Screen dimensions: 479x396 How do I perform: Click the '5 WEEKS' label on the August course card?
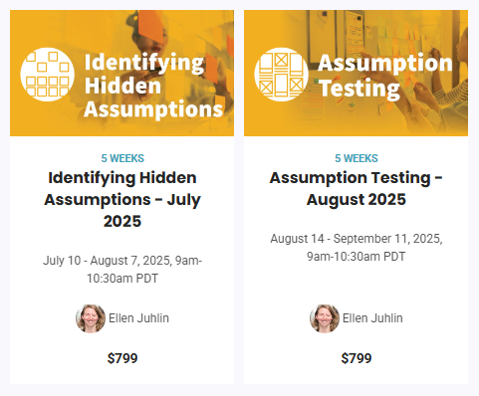357,158
